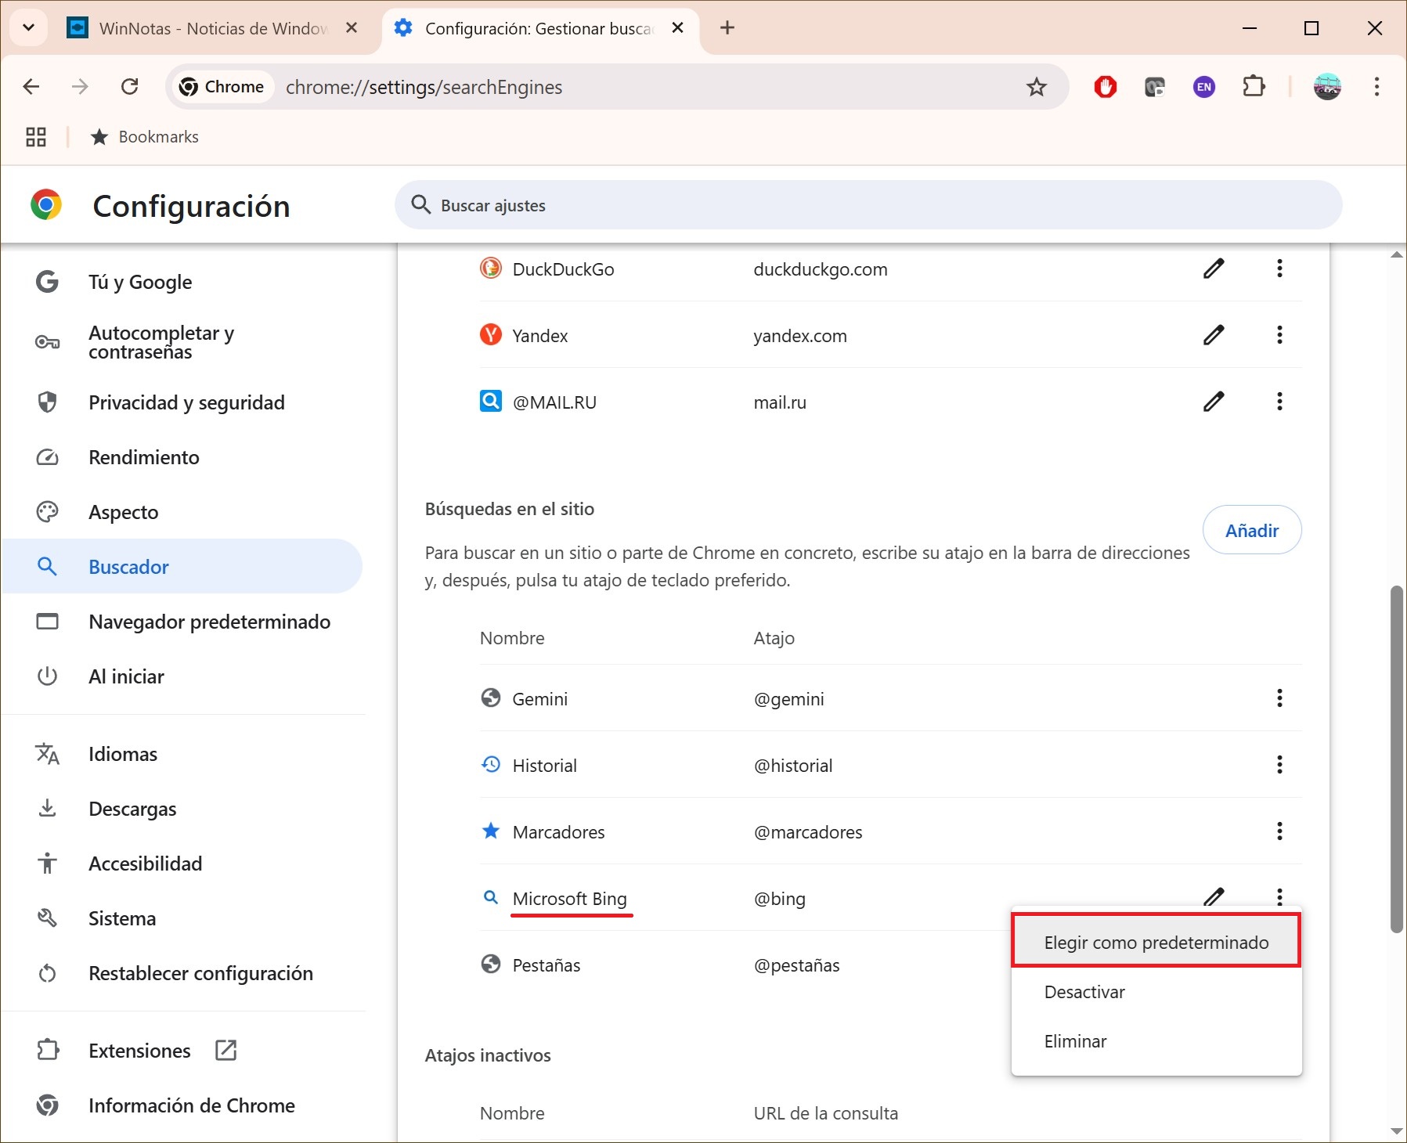
Task: Click the Microsoft Bing three-dot button
Action: coord(1279,896)
